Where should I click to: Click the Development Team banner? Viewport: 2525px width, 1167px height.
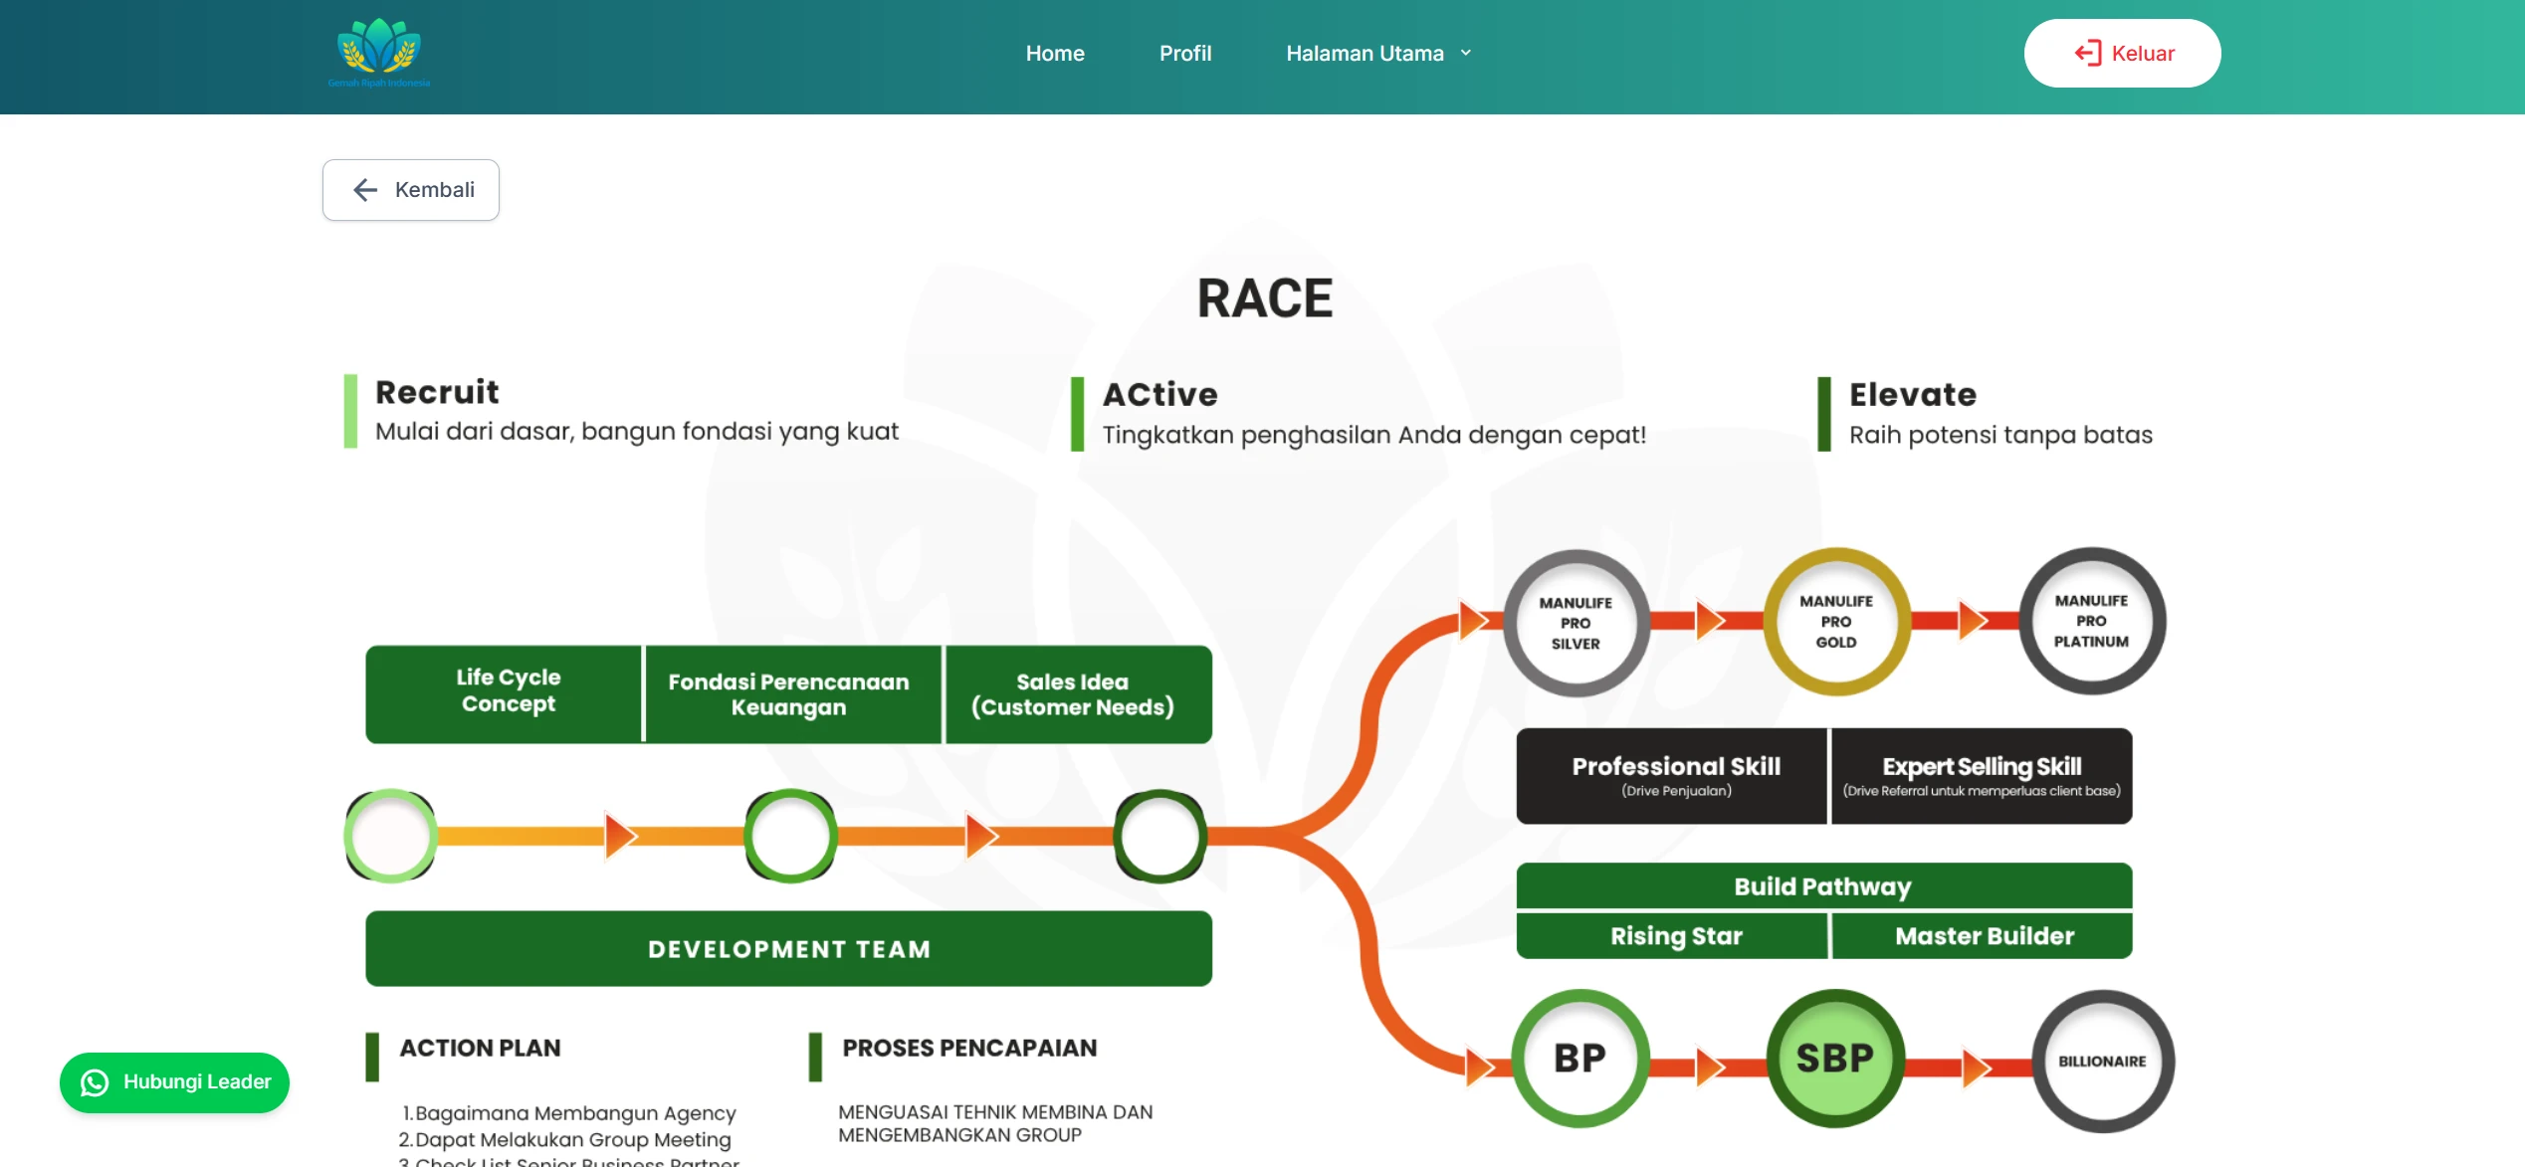tap(788, 948)
